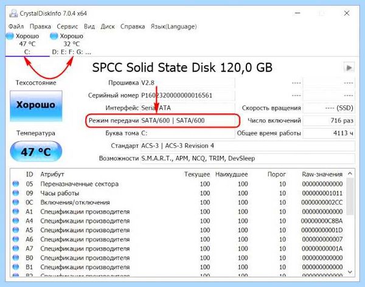
Task: Click the Буква тома C: field
Action: pos(187,133)
